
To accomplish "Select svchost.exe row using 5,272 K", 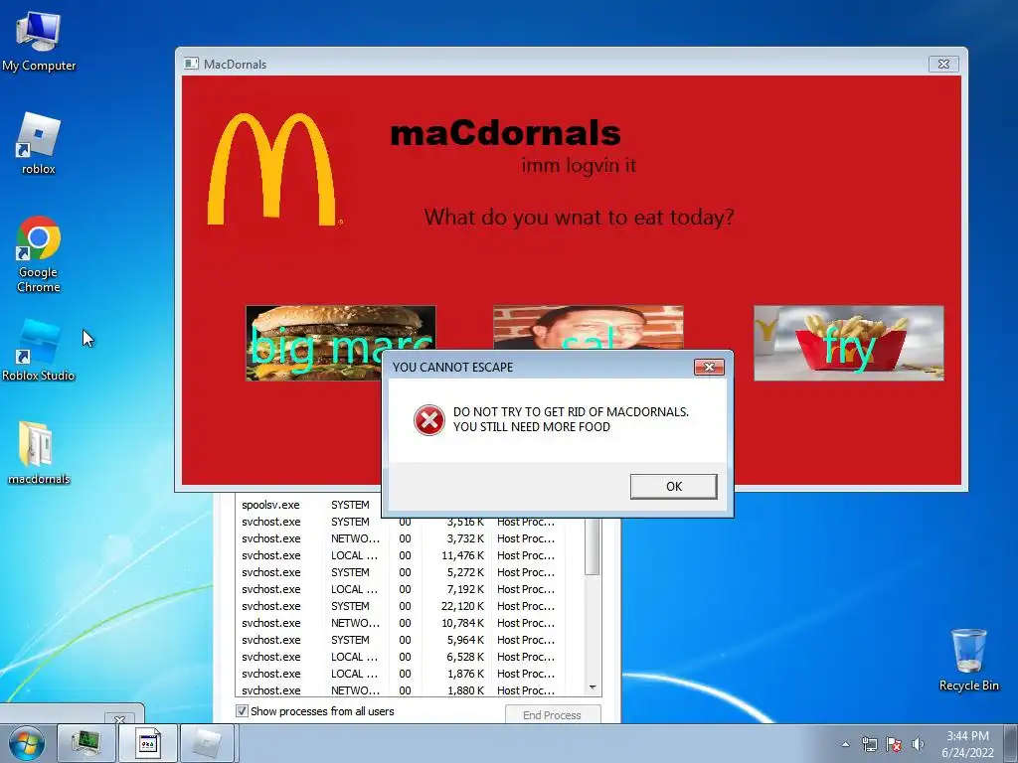I will (x=410, y=572).
